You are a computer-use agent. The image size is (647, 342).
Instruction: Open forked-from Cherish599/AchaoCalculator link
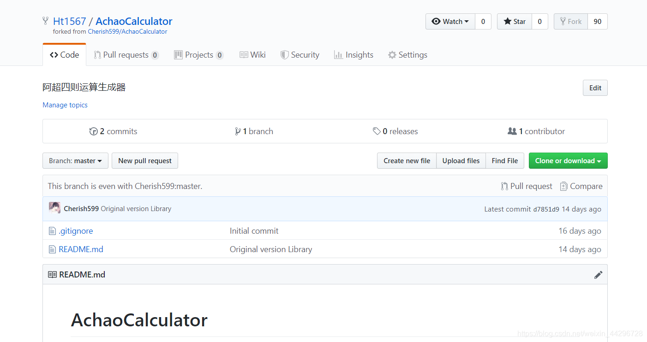click(x=127, y=32)
